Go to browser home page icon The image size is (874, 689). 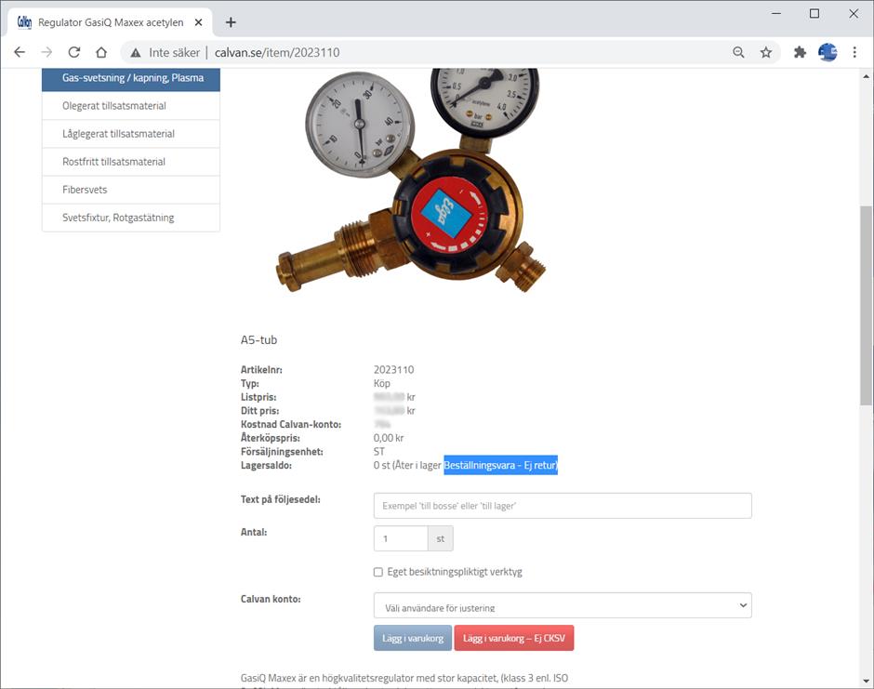coord(101,53)
